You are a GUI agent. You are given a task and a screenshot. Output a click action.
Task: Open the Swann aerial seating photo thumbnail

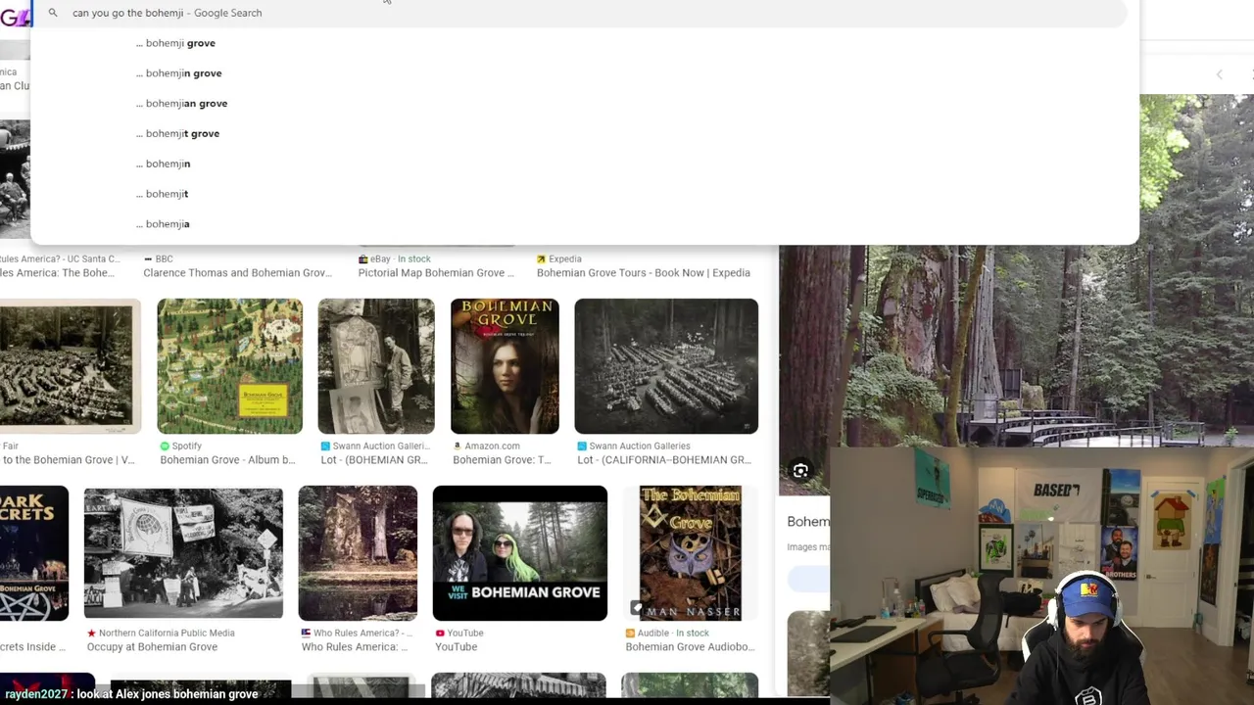[x=666, y=366]
